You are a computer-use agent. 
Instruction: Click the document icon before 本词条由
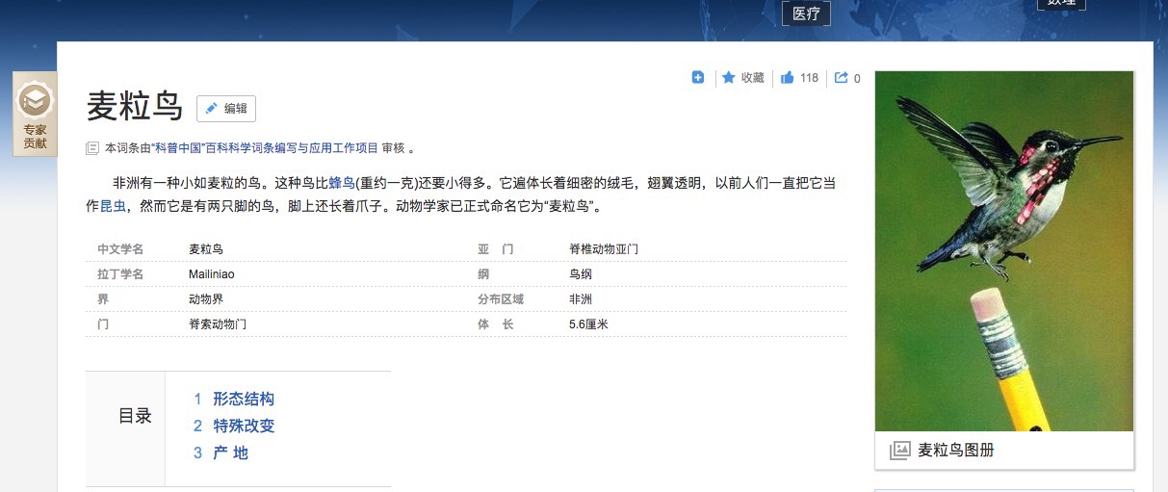[x=92, y=148]
